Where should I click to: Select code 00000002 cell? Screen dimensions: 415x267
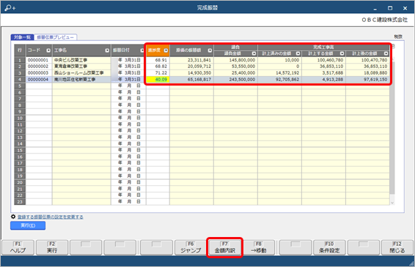coord(39,67)
